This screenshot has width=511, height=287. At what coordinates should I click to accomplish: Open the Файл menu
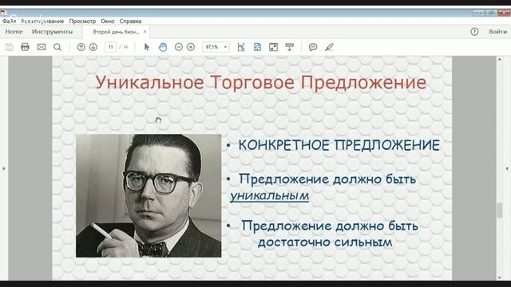[9, 22]
